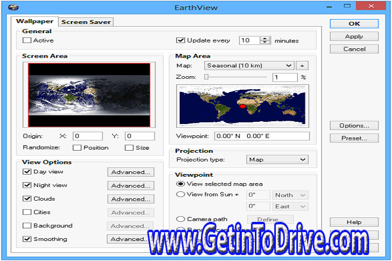Click the Define button for camera path
The width and height of the screenshot is (392, 261).
pos(271,220)
